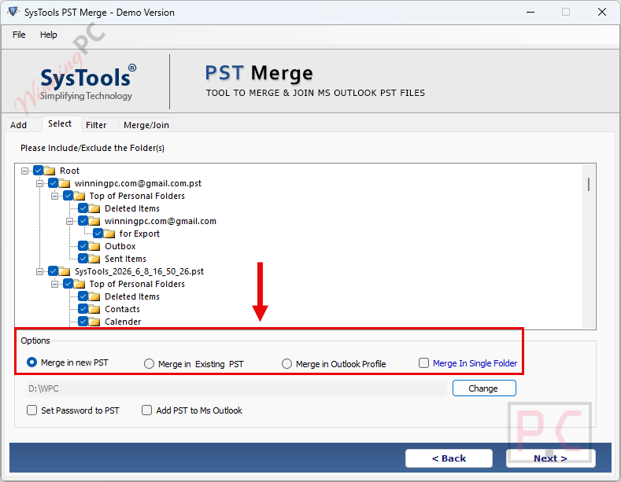Select Deleted Items under SysTools_2026 pst
Image resolution: width=621 pixels, height=482 pixels.
point(132,296)
